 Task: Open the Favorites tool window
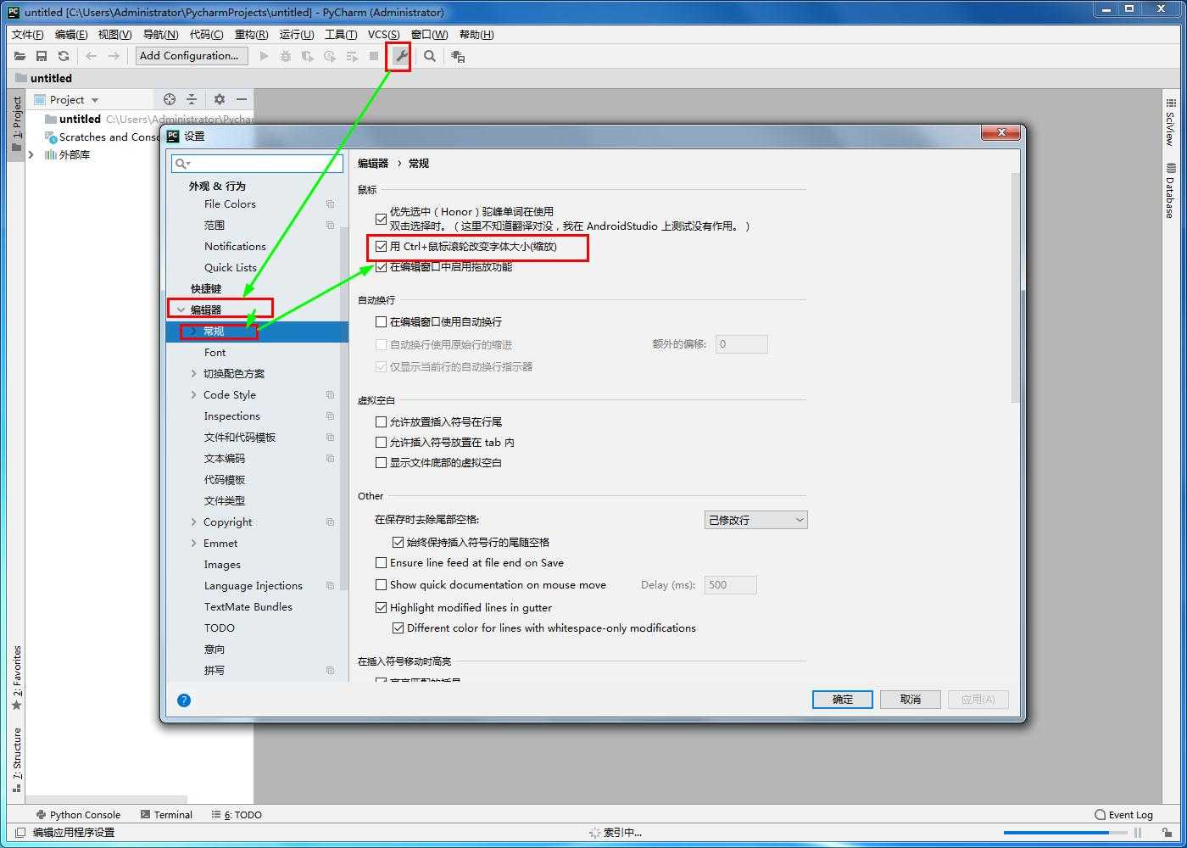(x=16, y=678)
